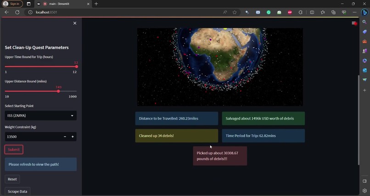Click 'Please refresh to view the path!' notice
The width and height of the screenshot is (370, 196).
click(40, 164)
